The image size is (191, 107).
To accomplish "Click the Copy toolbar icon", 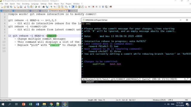I will [x=28, y=7].
